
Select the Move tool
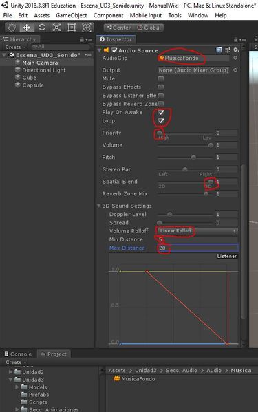(27, 28)
